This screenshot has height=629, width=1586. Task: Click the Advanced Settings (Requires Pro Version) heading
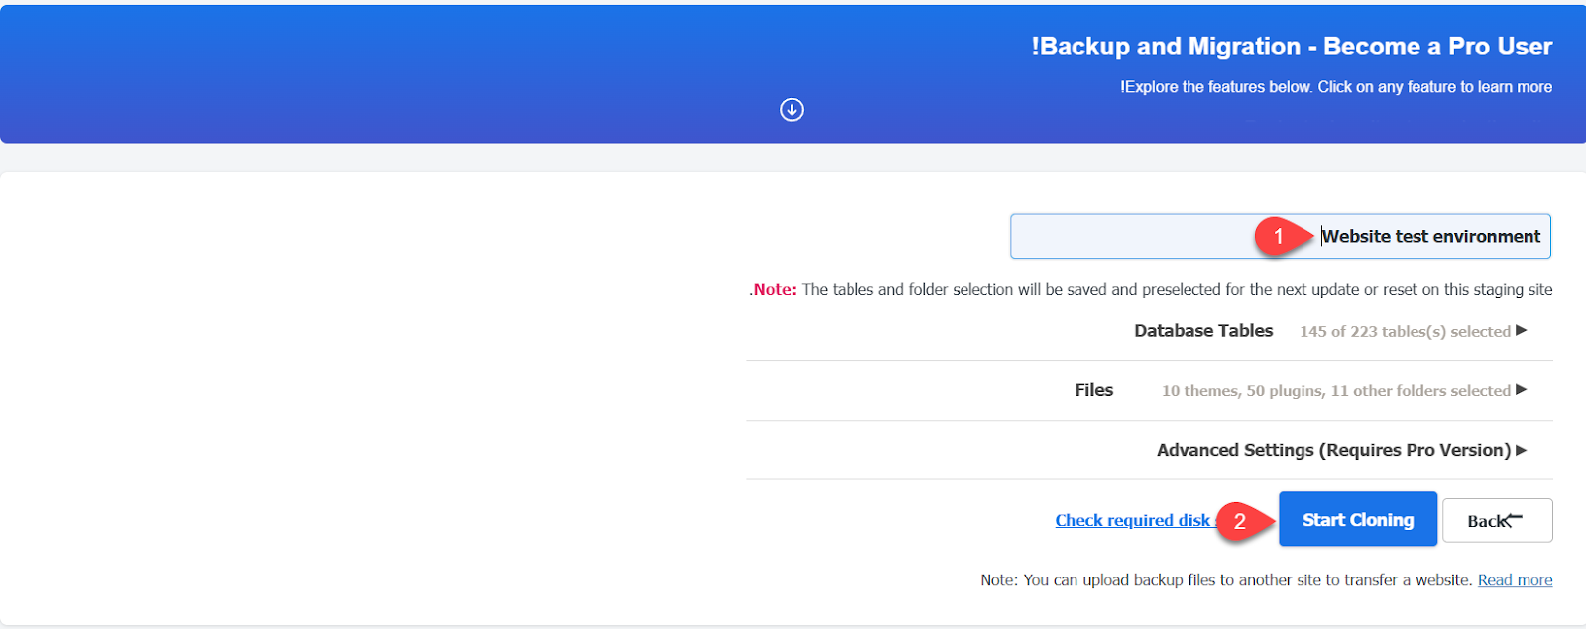[1333, 450]
